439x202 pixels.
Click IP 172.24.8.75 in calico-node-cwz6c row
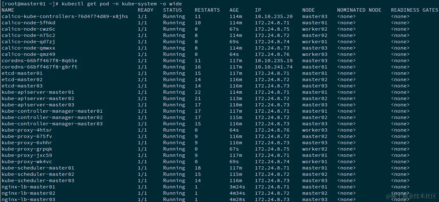(x=272, y=29)
